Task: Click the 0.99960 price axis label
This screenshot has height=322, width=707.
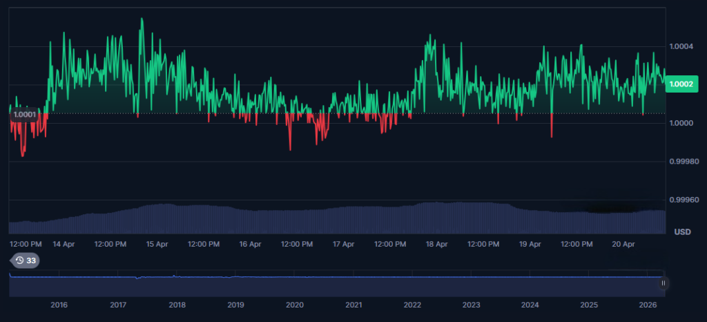Action: click(x=684, y=200)
